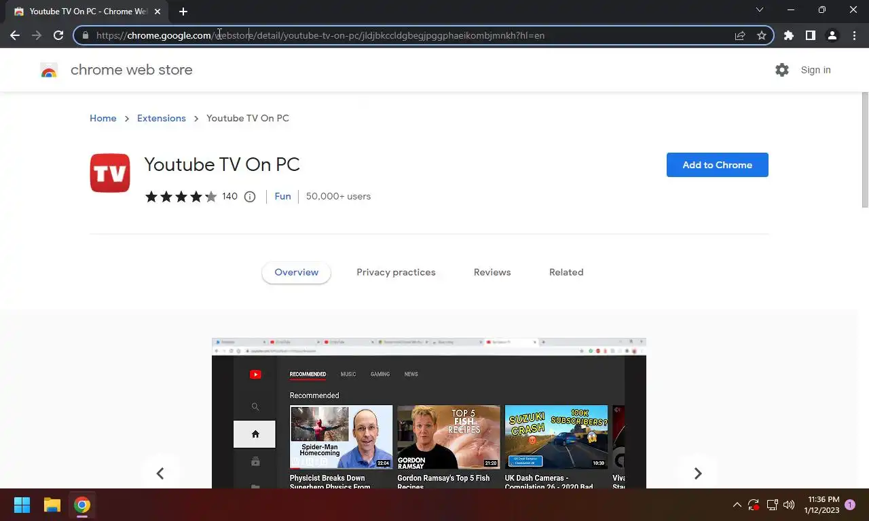Click the Youtube TV On PC title

[222, 165]
